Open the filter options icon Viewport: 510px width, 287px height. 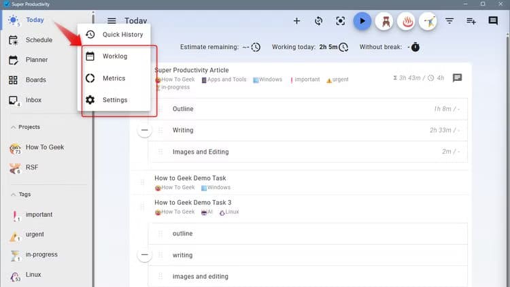click(x=449, y=21)
